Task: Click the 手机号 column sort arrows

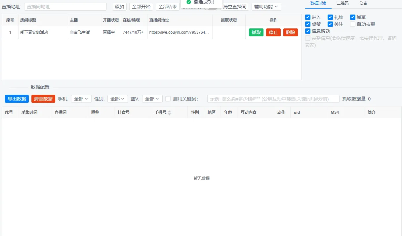Action: click(x=169, y=113)
